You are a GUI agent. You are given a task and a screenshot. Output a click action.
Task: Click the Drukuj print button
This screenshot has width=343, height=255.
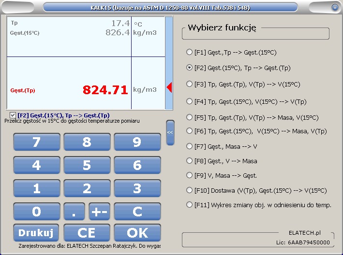(x=36, y=233)
